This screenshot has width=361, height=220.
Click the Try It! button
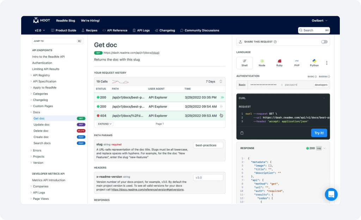point(319,133)
